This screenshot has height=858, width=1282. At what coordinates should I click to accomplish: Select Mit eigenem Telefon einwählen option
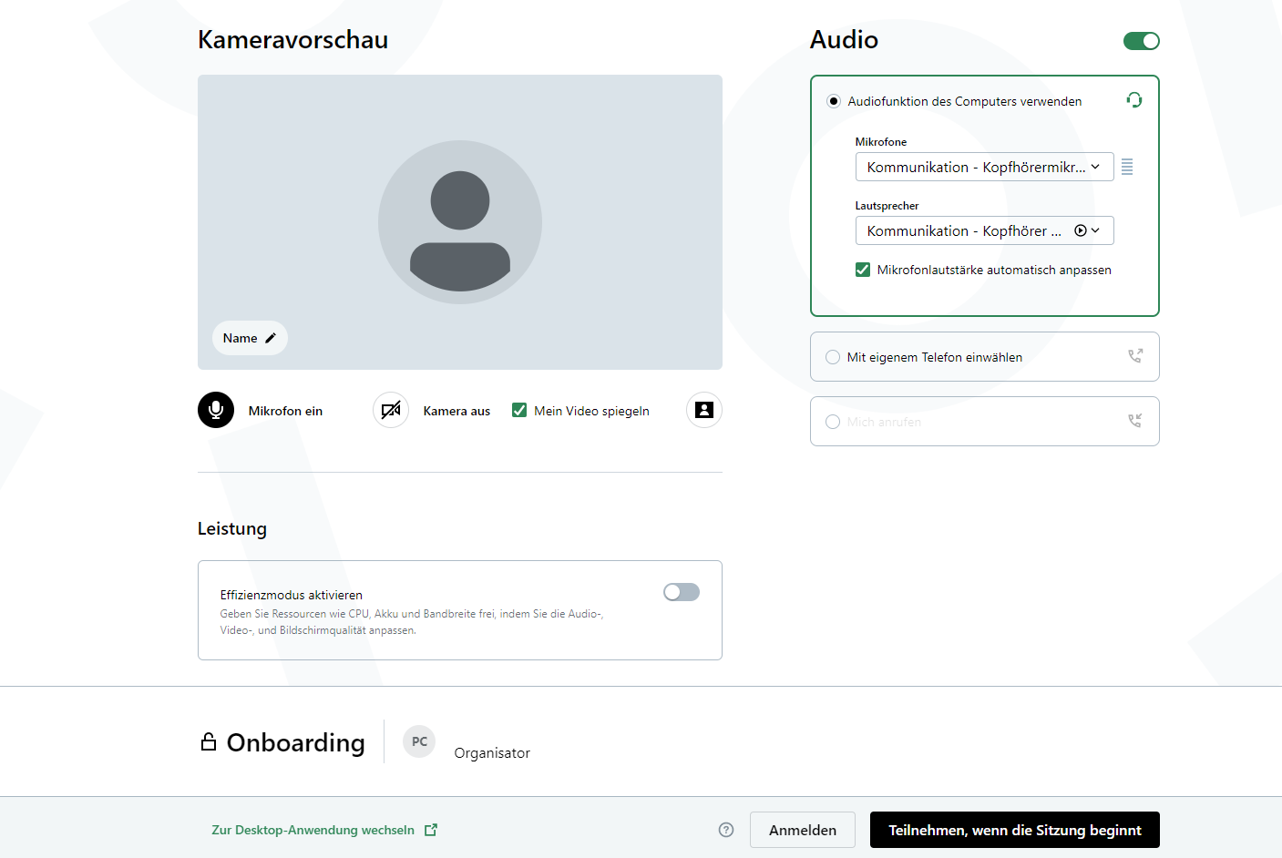[x=833, y=357]
